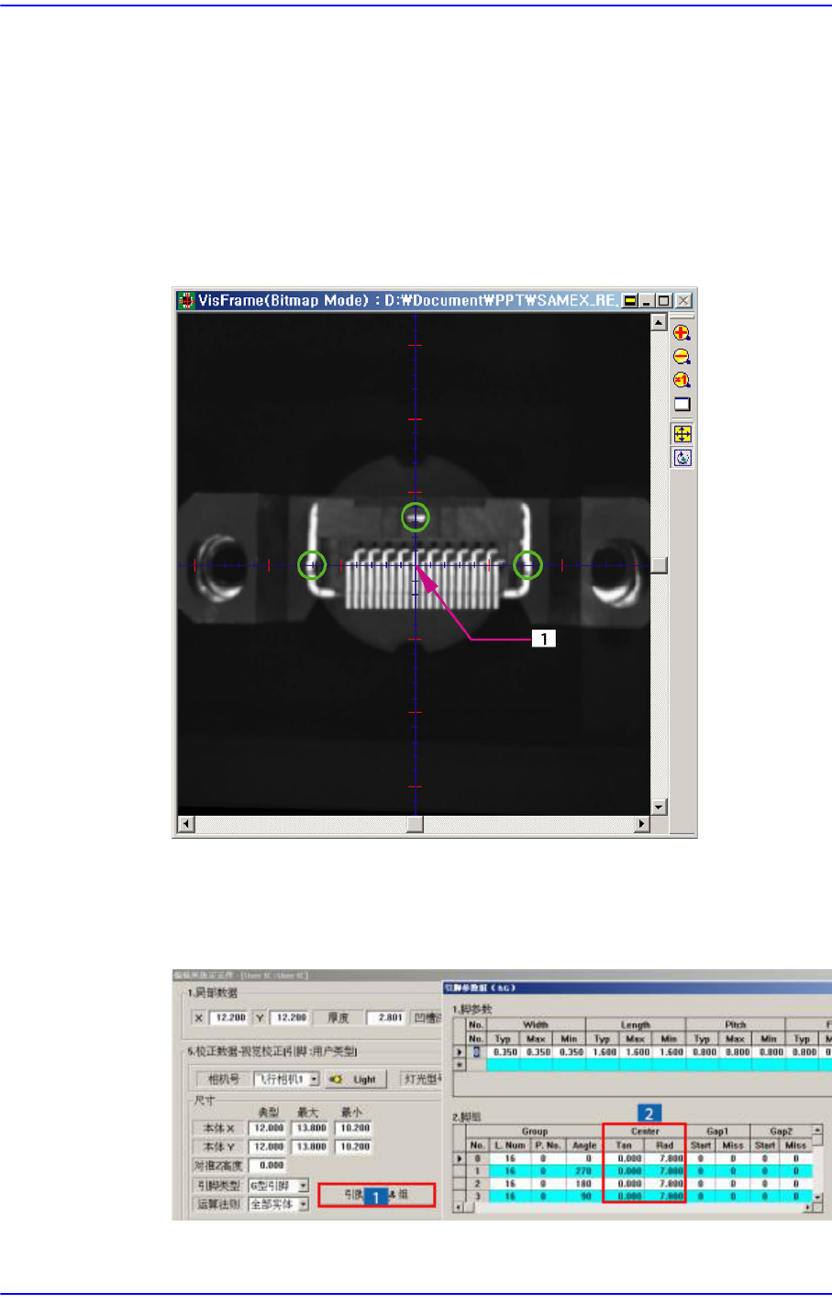The image size is (832, 1304).
Task: Click the part size X input 12.200
Action: click(228, 1018)
